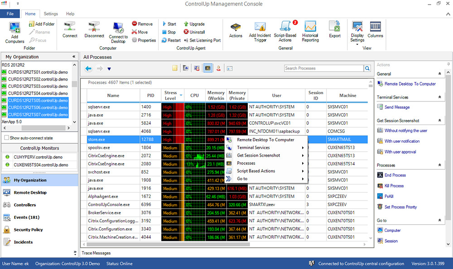Click the Disconnect computer icon

coord(94,27)
